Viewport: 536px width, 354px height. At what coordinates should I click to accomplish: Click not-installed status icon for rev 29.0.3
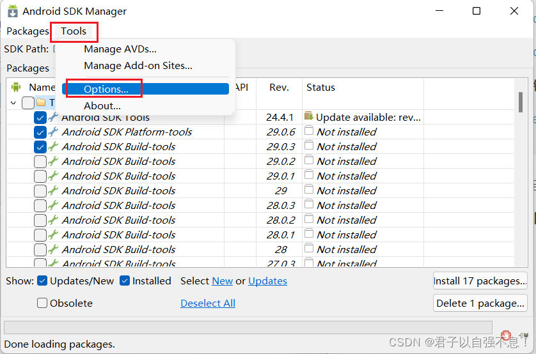(x=309, y=146)
